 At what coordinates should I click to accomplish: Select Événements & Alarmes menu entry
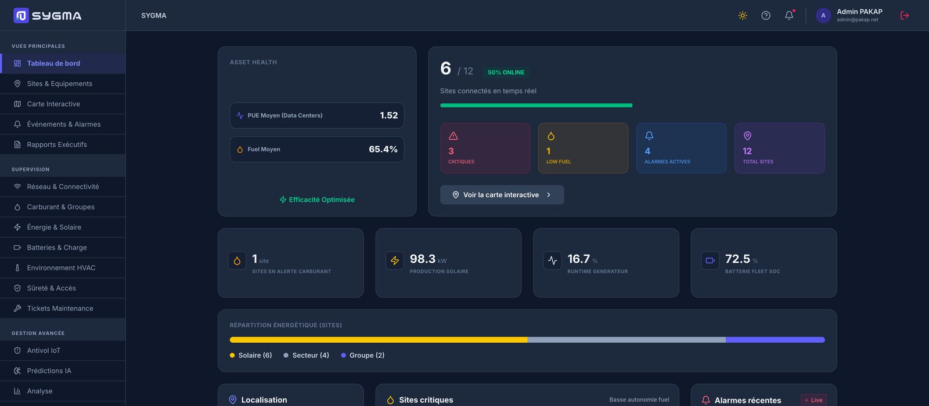pos(63,125)
